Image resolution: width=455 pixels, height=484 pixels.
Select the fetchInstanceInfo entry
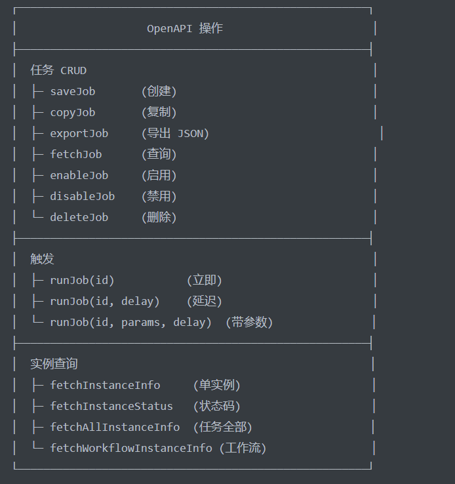pos(105,385)
